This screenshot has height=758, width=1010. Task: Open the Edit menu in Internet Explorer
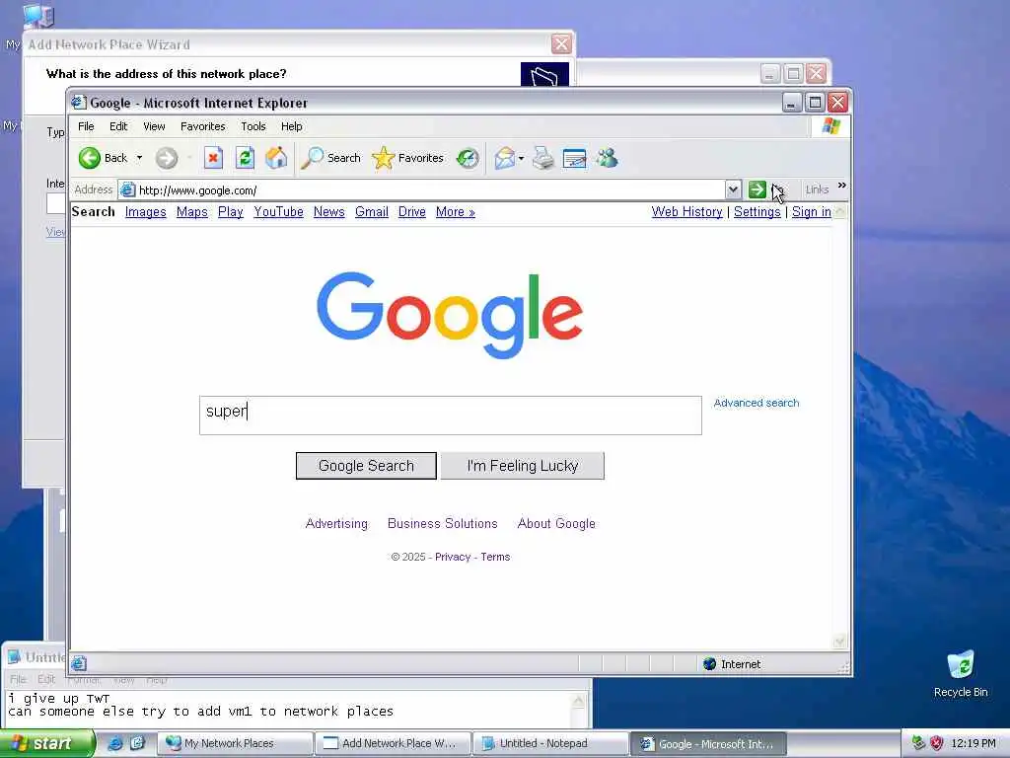tap(118, 126)
